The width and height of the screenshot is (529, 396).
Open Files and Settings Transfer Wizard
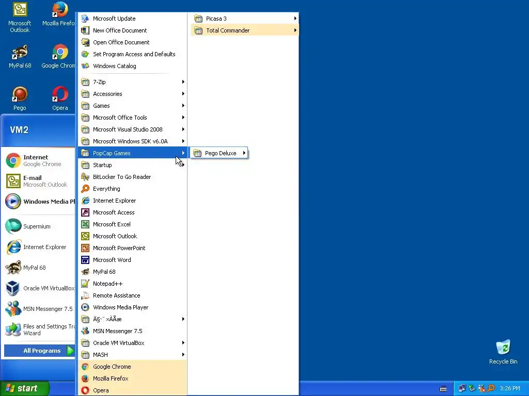(x=38, y=329)
